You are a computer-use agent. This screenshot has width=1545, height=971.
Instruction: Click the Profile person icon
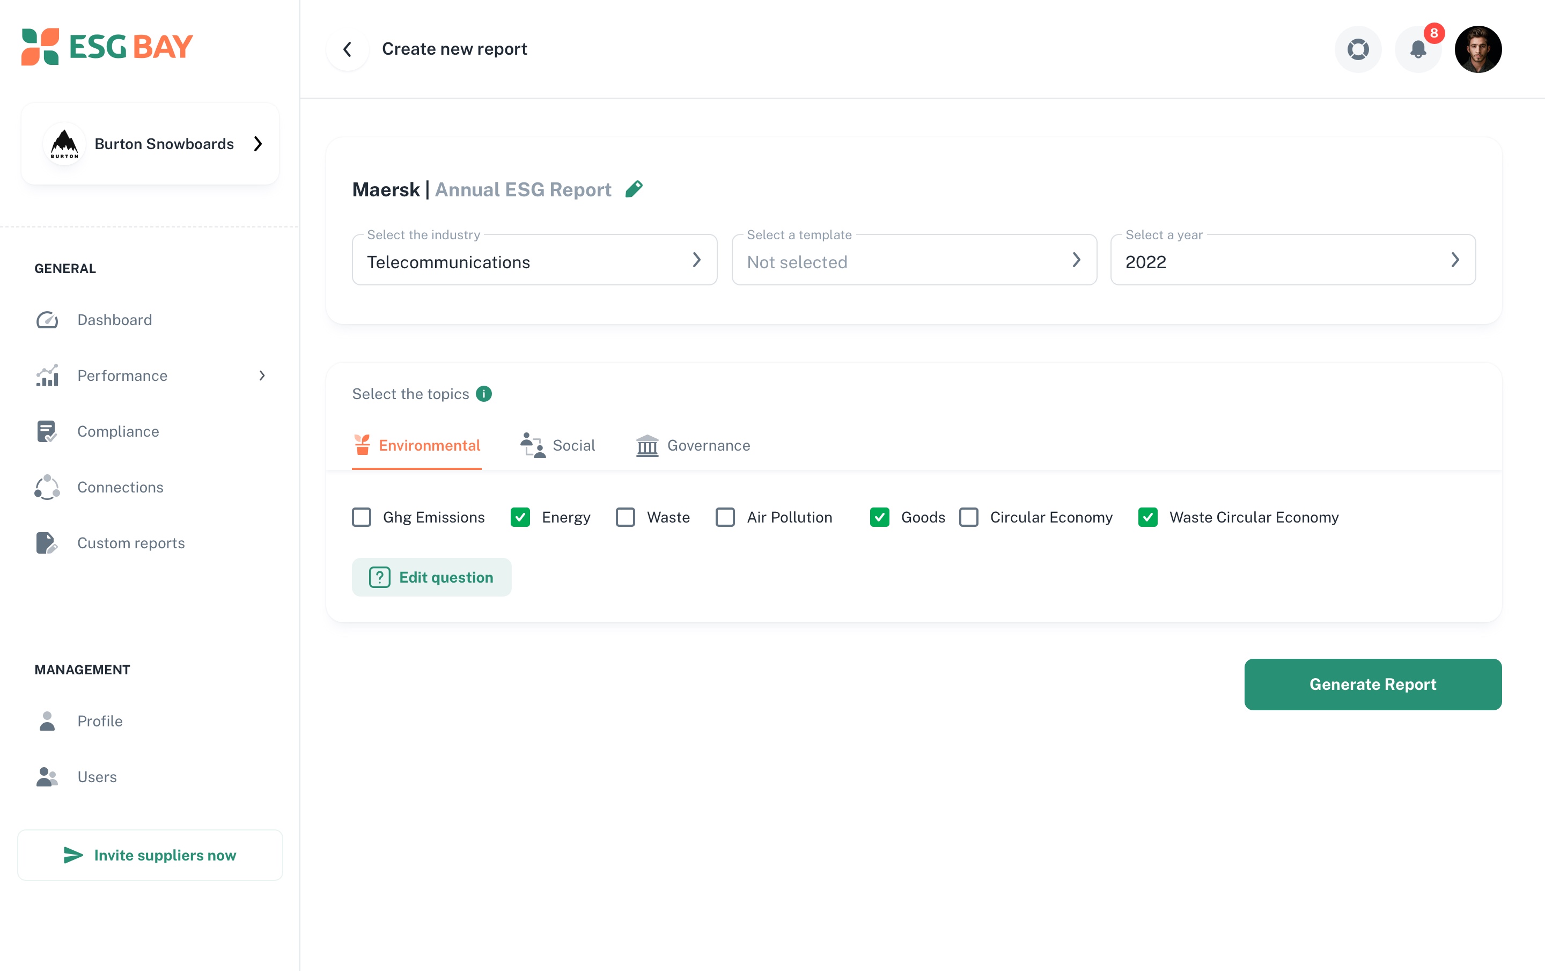(x=47, y=720)
